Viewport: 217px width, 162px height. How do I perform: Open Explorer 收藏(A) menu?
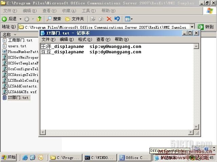(69, 11)
